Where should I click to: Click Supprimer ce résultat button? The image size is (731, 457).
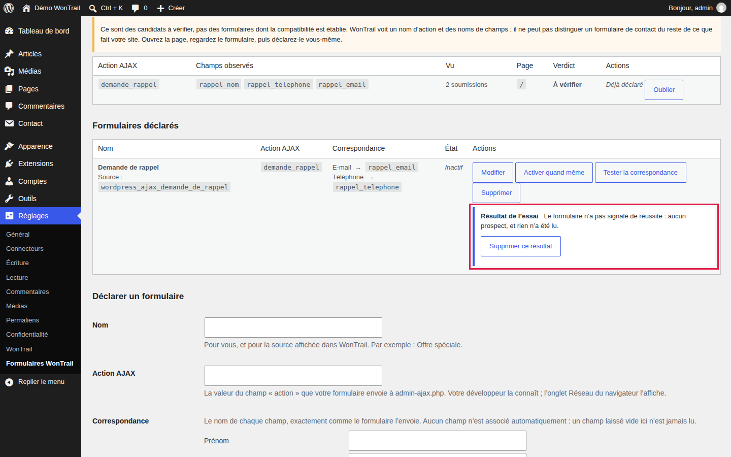(521, 246)
